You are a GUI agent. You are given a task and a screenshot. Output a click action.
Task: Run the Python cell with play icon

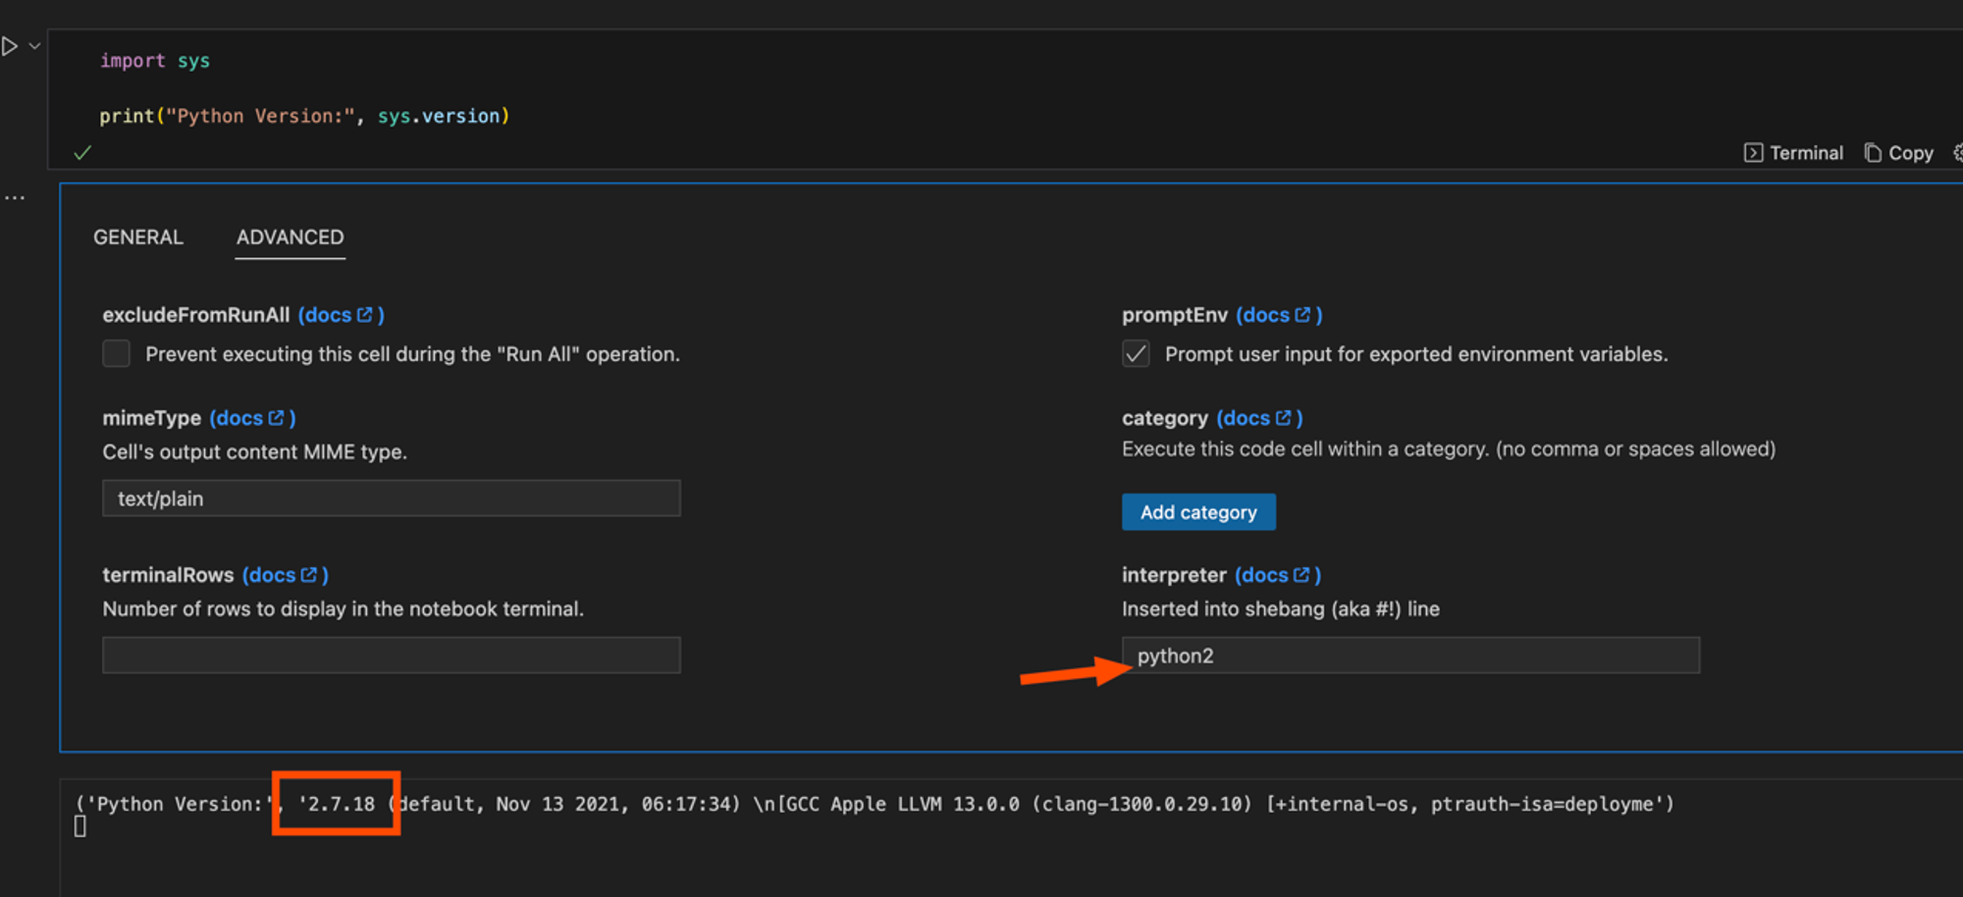tap(10, 46)
